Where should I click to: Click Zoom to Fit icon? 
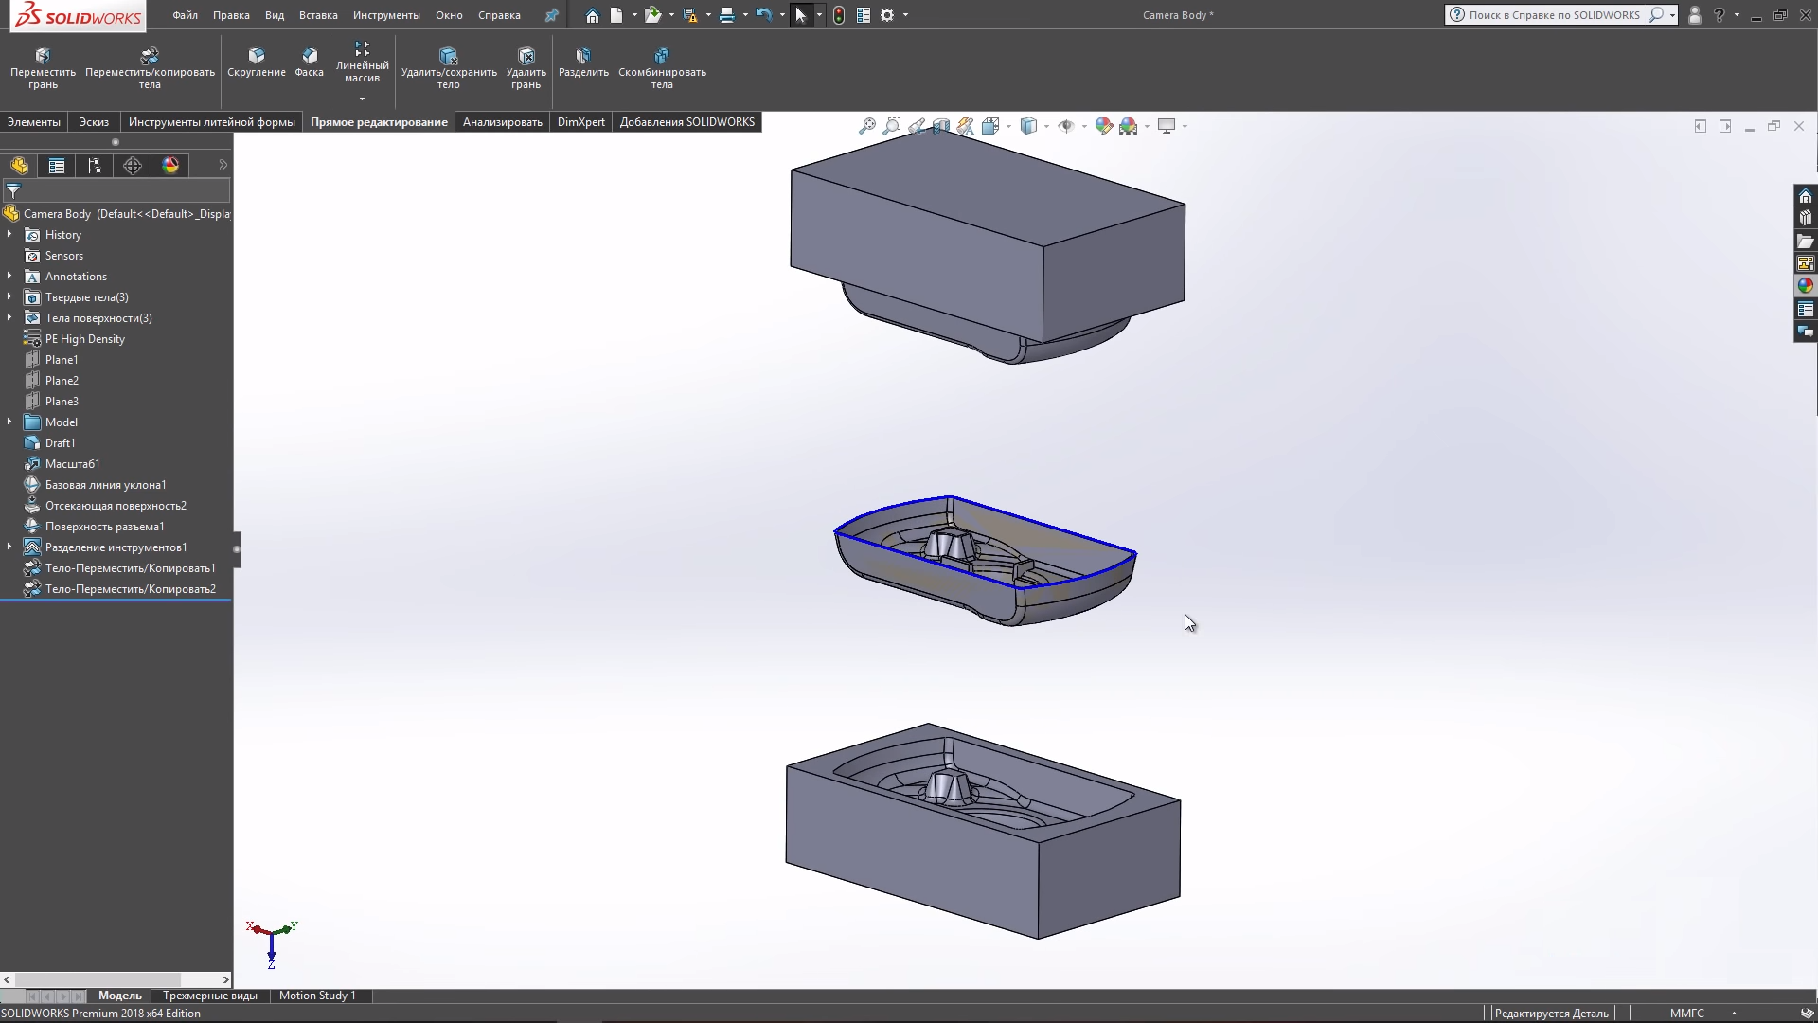(867, 126)
